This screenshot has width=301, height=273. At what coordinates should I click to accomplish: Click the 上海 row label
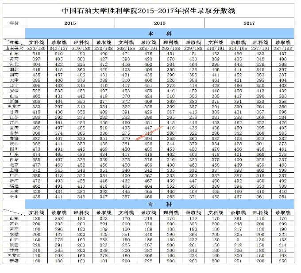point(14,170)
